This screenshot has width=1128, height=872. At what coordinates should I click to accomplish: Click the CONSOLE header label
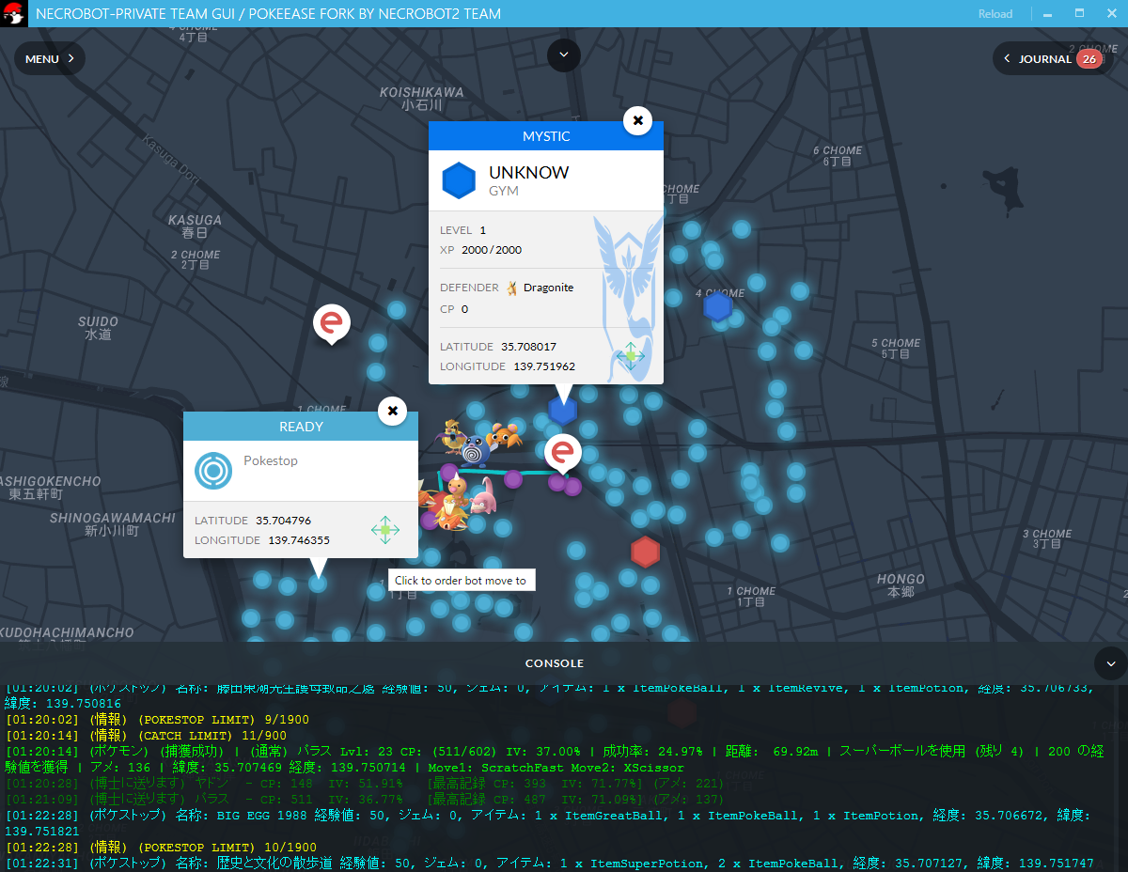tap(555, 663)
